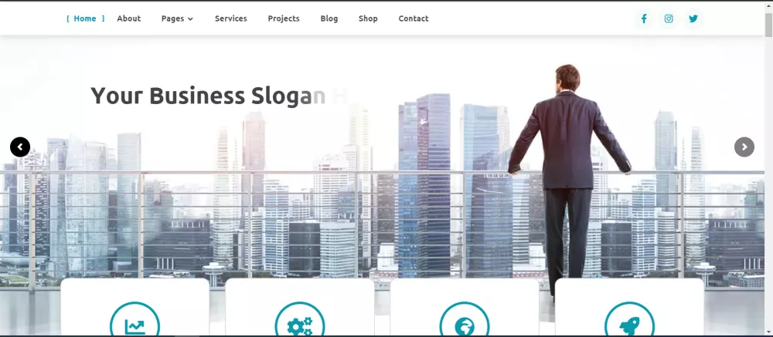Expand the Pages dropdown menu
Screen dimensions: 773x337
(x=177, y=19)
